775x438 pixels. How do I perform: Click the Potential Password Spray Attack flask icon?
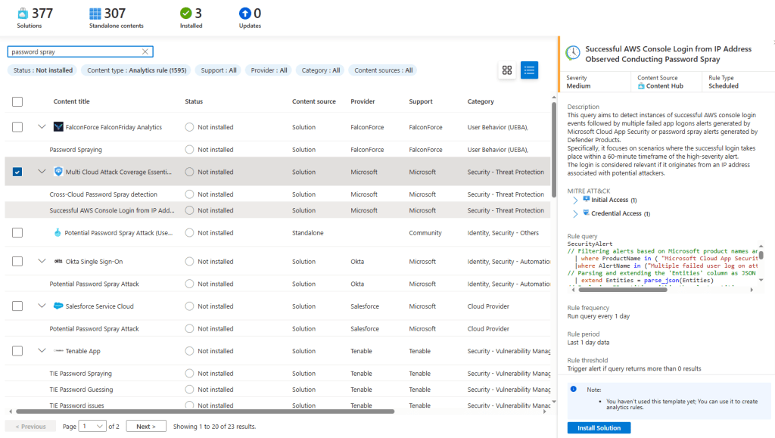[58, 233]
